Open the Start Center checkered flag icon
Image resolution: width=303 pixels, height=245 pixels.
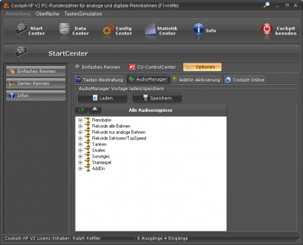click(21, 29)
